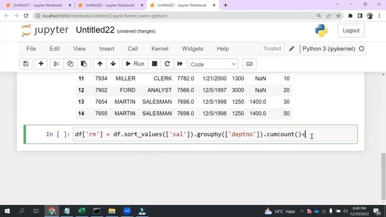Run the current cell
This screenshot has width=386, height=217.
pyautogui.click(x=135, y=64)
